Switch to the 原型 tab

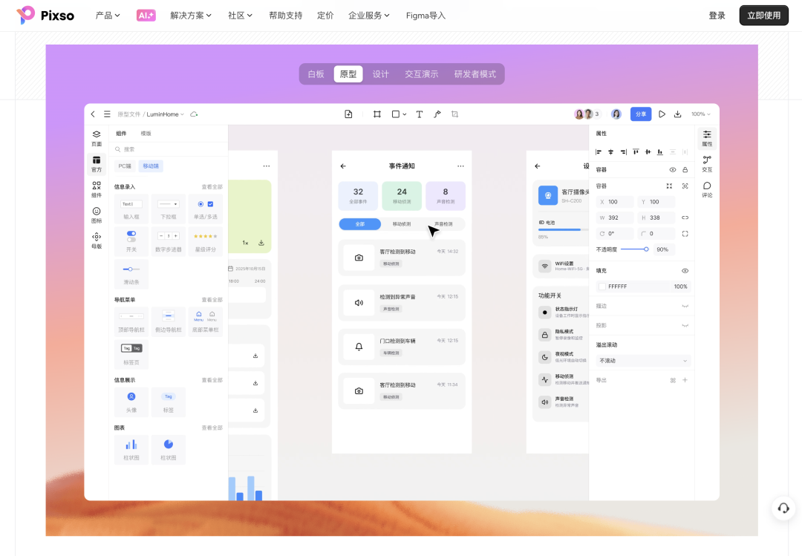[x=348, y=74]
